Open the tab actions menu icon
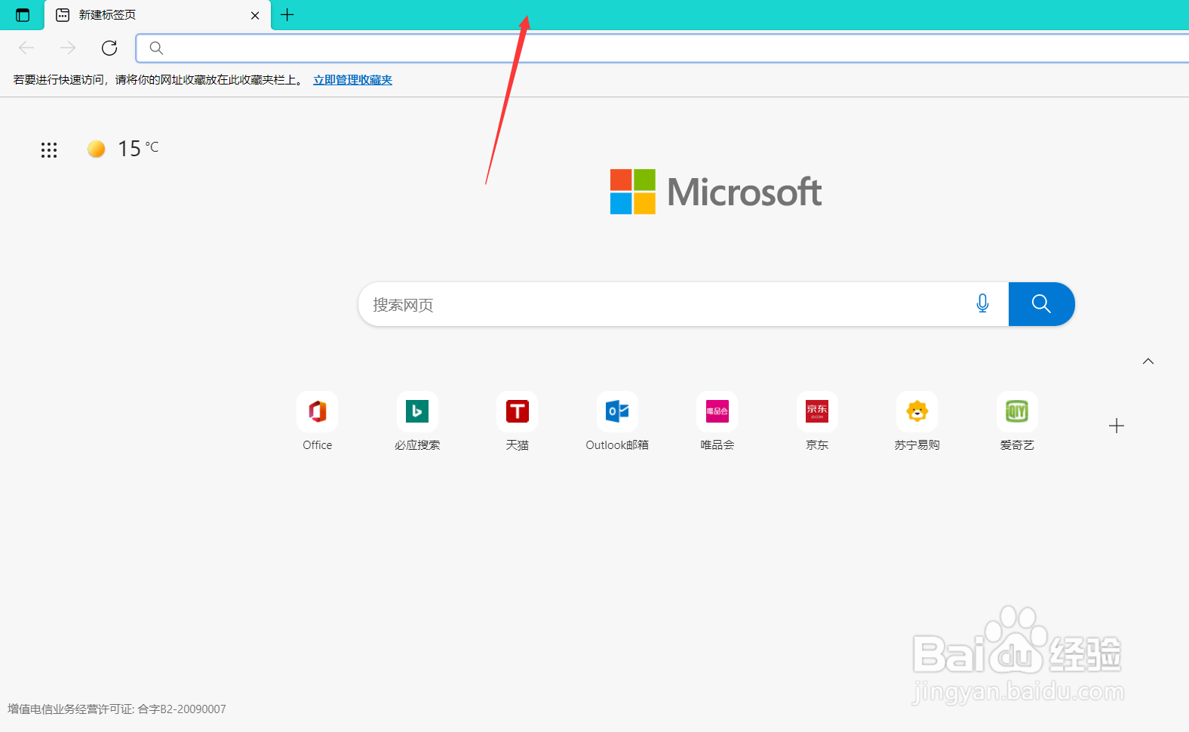The image size is (1189, 732). pos(23,15)
